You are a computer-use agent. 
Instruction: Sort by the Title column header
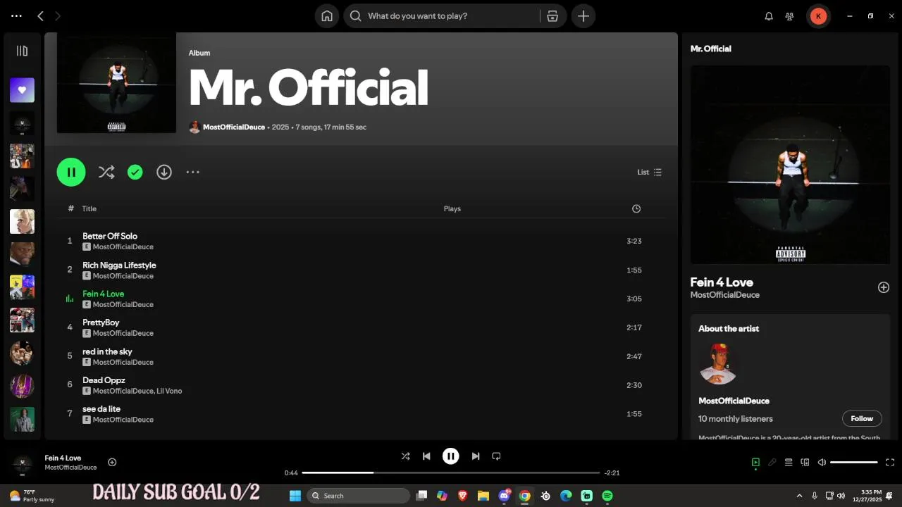click(x=89, y=208)
